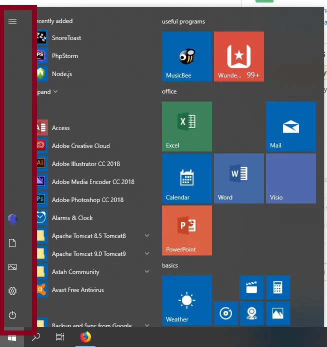The width and height of the screenshot is (327, 347).
Task: Launch the MusicBee tile
Action: 187,56
